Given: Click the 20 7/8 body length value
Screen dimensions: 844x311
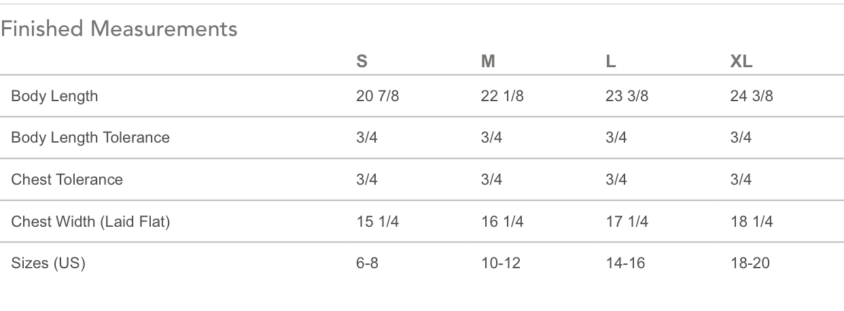Looking at the screenshot, I should (377, 96).
